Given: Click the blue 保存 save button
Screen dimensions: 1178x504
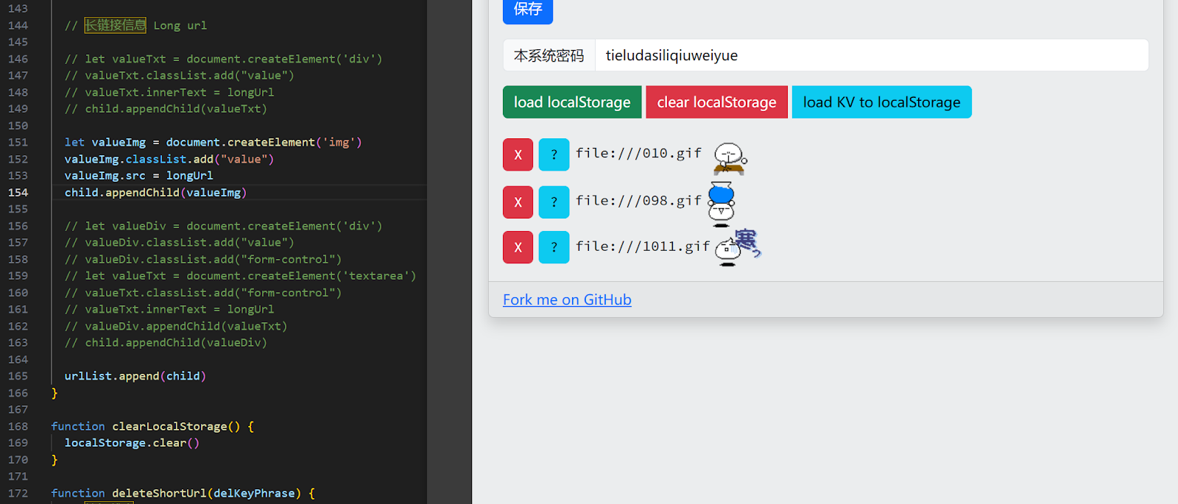Looking at the screenshot, I should (527, 10).
